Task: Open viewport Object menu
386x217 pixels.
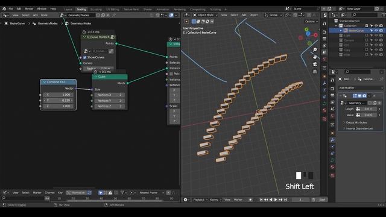Action: click(x=253, y=15)
